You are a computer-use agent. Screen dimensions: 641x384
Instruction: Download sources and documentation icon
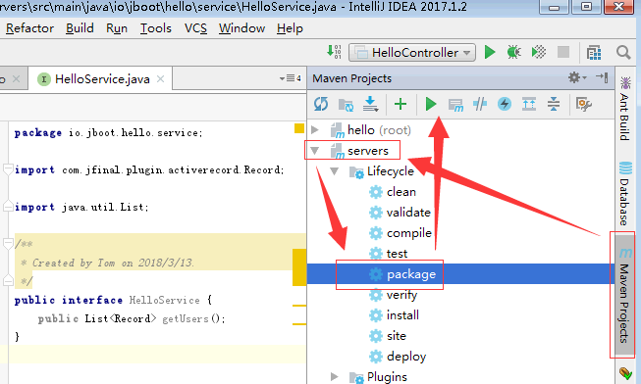pyautogui.click(x=371, y=104)
